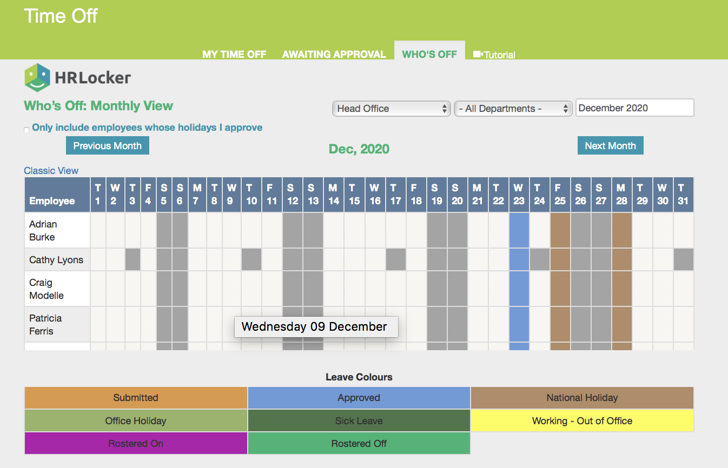The height and width of the screenshot is (468, 728).
Task: Click Adrian Burke's approved leave on the 23rd
Action: pyautogui.click(x=519, y=230)
